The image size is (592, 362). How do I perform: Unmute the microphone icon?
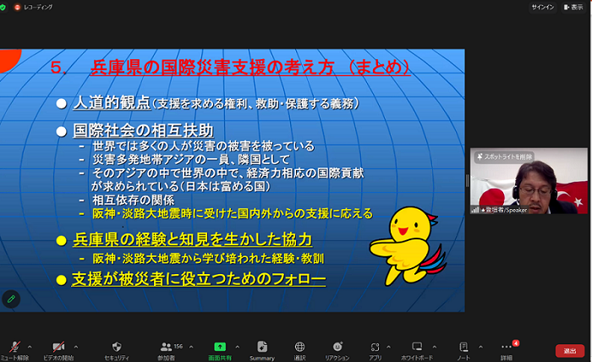[14, 347]
